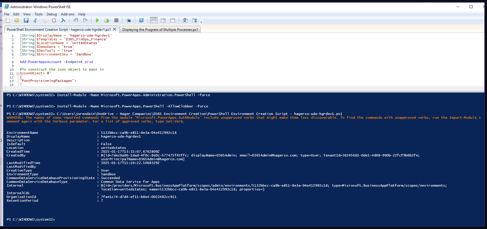
Task: Open the File menu
Action: (7, 14)
